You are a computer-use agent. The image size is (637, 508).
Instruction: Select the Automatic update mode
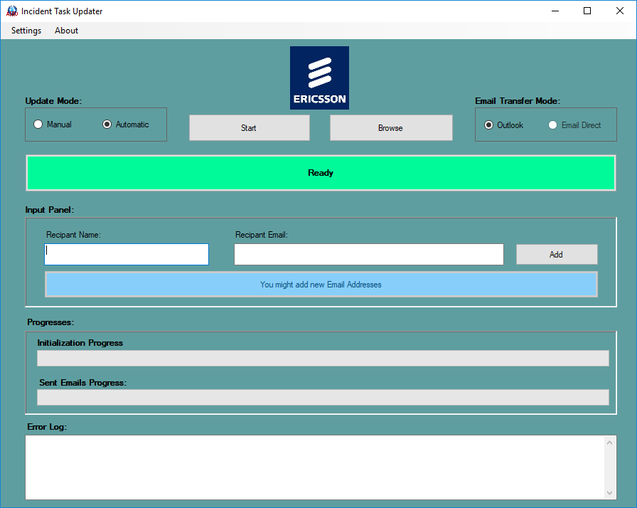107,125
